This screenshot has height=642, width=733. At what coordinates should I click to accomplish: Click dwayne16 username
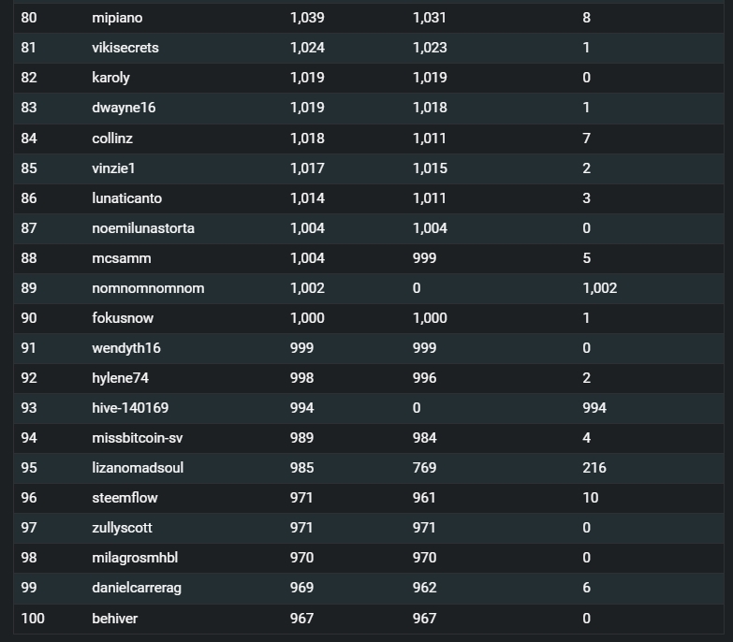pos(124,108)
